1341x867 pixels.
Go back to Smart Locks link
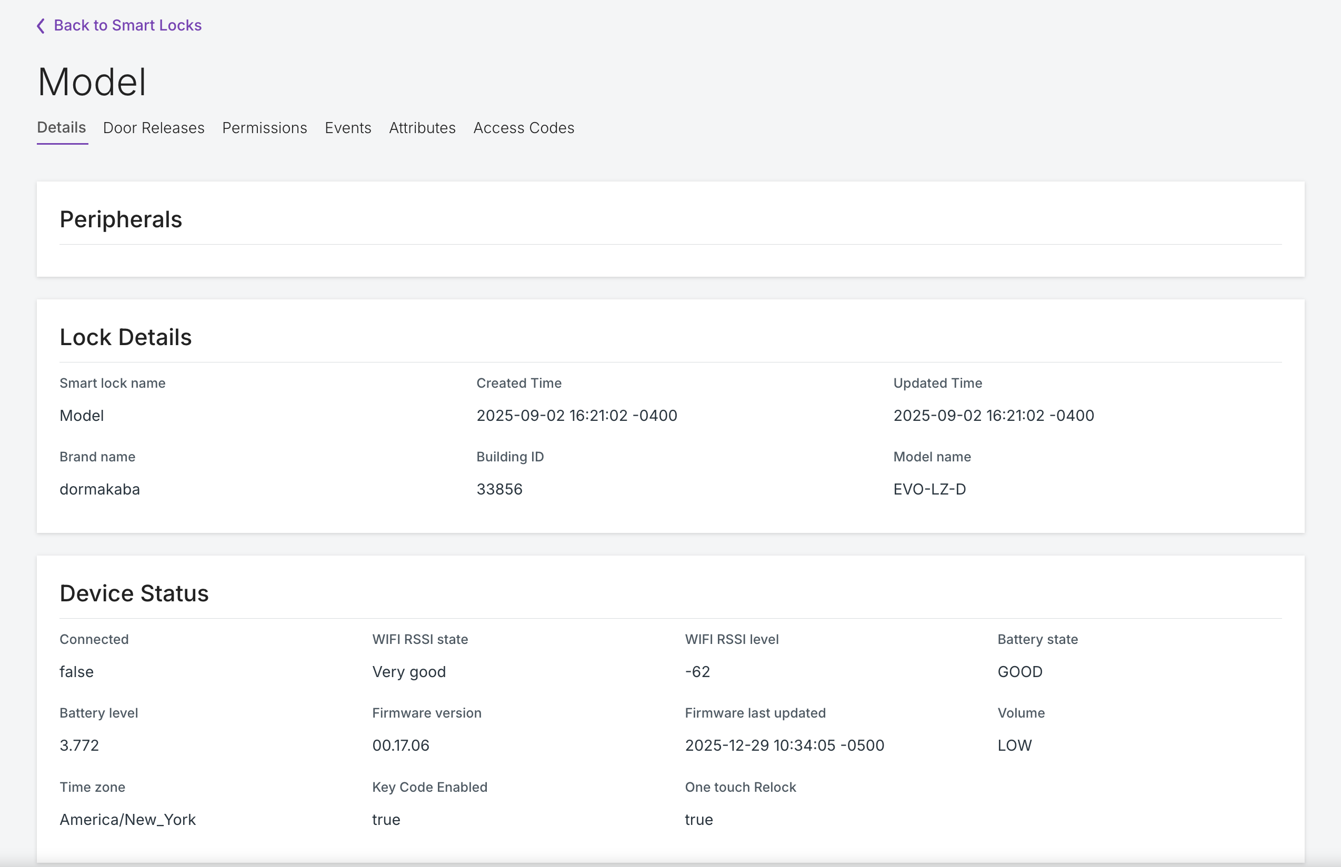[x=127, y=25]
